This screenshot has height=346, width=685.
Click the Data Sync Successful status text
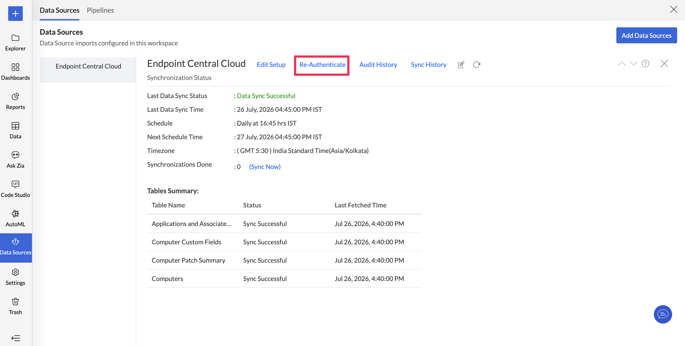266,96
